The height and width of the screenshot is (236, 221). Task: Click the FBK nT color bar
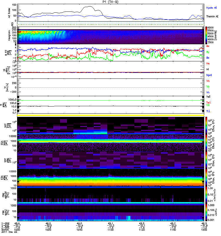coord(206,212)
